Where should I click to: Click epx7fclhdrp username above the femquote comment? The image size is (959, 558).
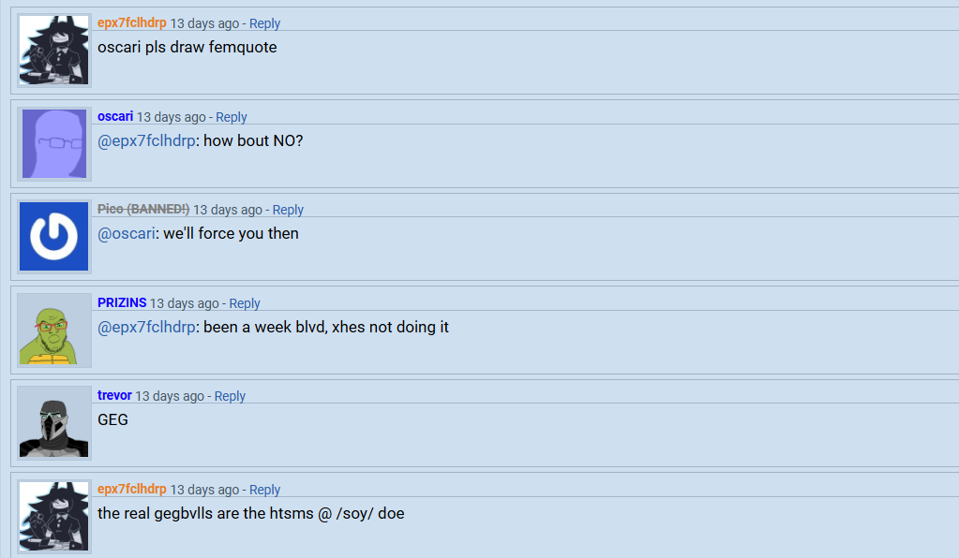(x=132, y=23)
